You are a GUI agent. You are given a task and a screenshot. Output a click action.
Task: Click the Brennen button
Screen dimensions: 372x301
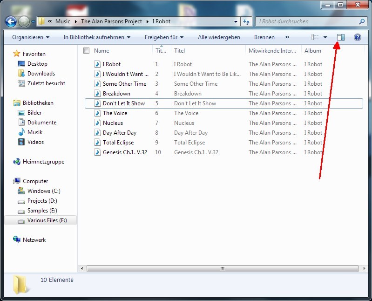264,37
